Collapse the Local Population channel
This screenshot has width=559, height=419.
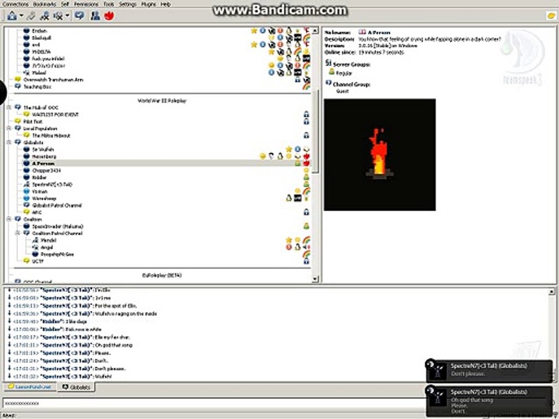coord(9,128)
